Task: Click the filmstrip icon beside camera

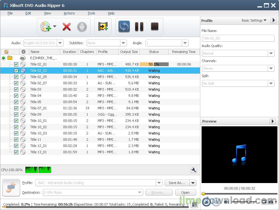Action: pos(264,202)
